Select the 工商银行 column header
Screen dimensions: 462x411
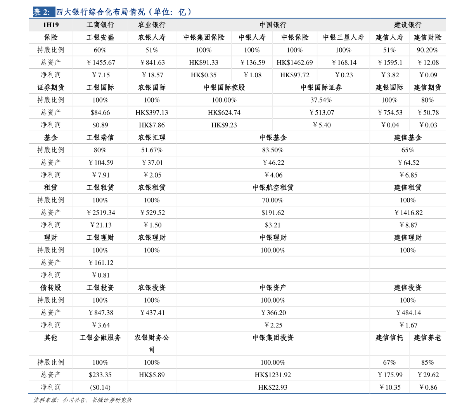click(x=100, y=25)
